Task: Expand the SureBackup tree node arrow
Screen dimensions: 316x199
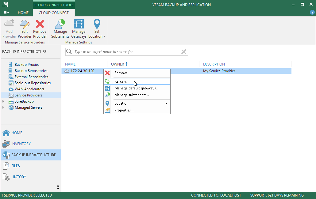Action: pos(3,101)
